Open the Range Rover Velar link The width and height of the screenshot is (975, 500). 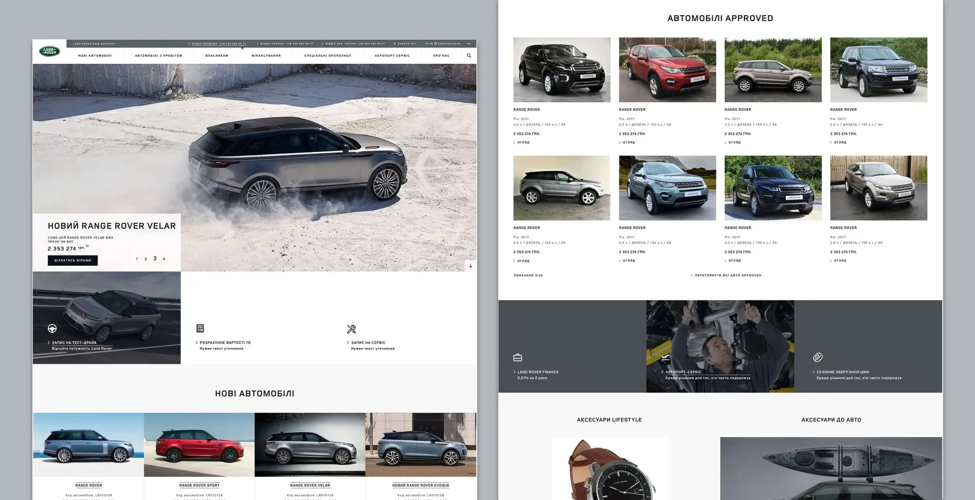pos(310,485)
